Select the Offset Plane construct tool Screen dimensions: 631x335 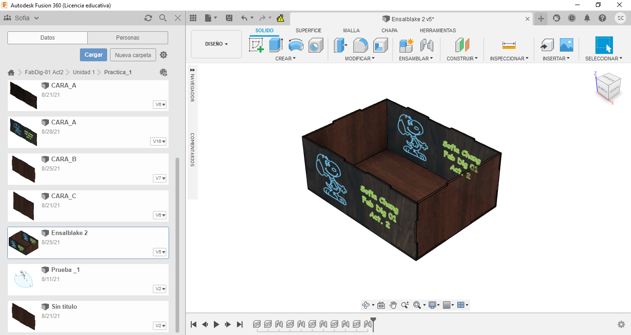(x=462, y=45)
